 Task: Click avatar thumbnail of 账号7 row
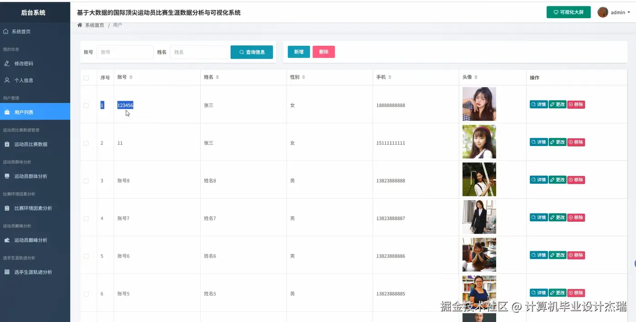[x=479, y=217]
